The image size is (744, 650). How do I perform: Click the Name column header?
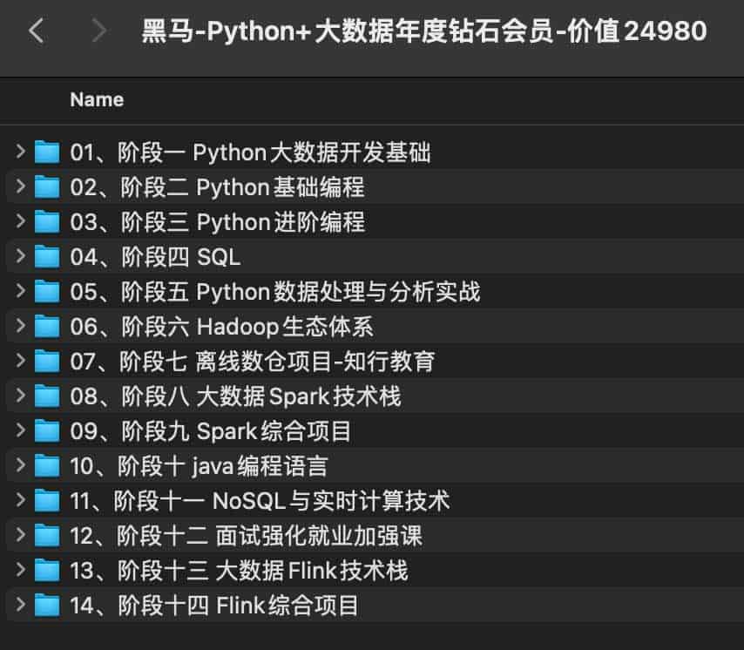click(96, 99)
